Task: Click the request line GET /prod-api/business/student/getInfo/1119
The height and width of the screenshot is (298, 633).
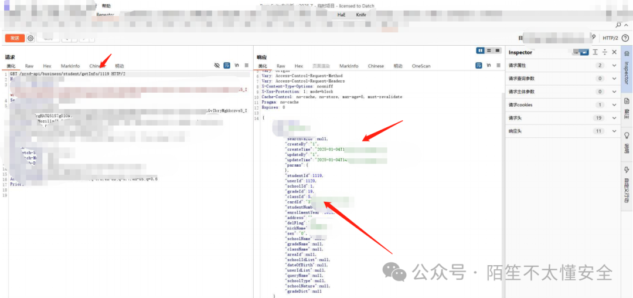Action: 67,74
